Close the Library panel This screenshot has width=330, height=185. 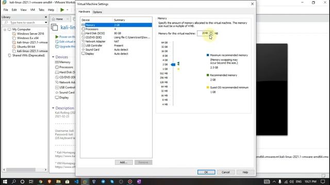click(x=46, y=17)
